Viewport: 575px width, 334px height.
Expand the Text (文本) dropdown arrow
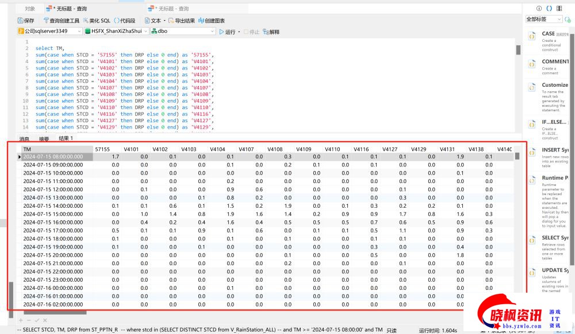coord(164,21)
